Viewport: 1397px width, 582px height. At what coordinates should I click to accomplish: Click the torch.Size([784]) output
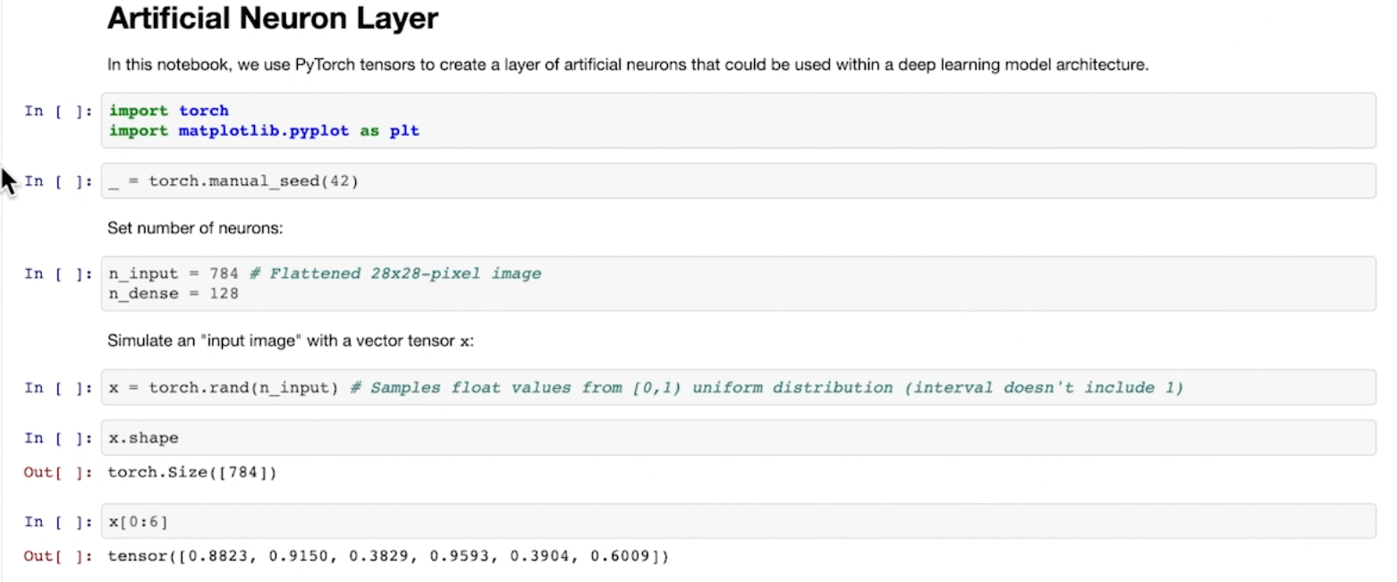click(x=191, y=472)
